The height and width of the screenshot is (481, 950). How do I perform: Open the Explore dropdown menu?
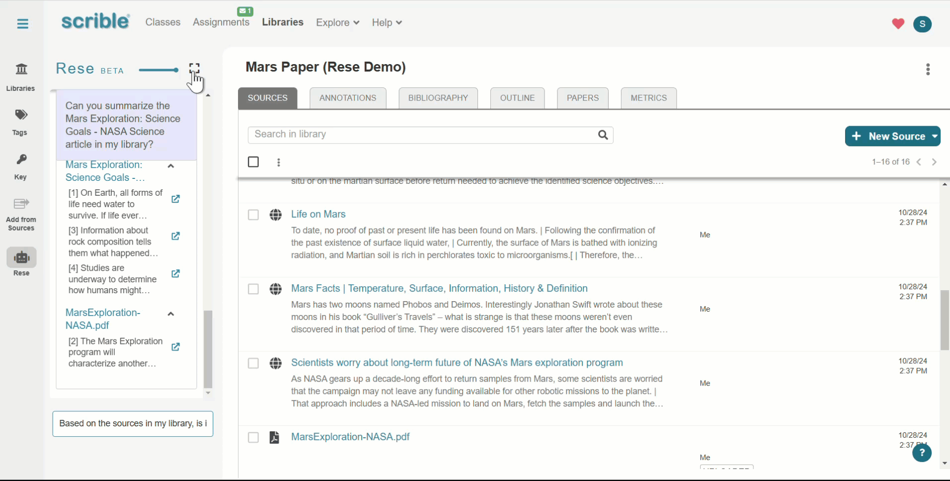coord(337,22)
